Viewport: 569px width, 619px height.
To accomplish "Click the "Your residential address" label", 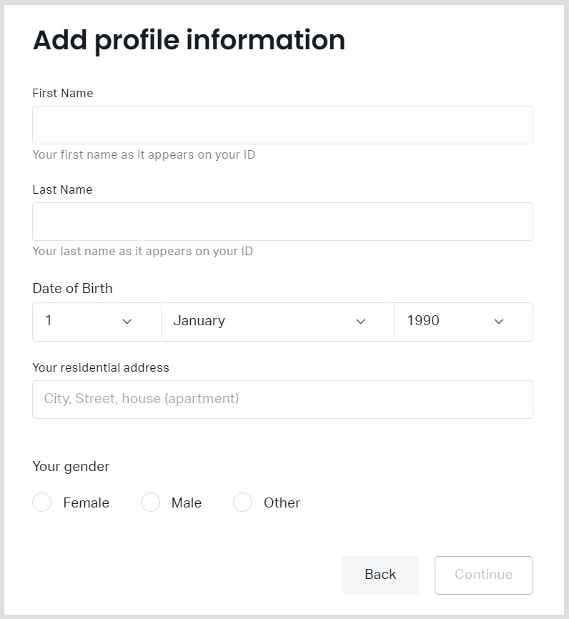I will 101,367.
